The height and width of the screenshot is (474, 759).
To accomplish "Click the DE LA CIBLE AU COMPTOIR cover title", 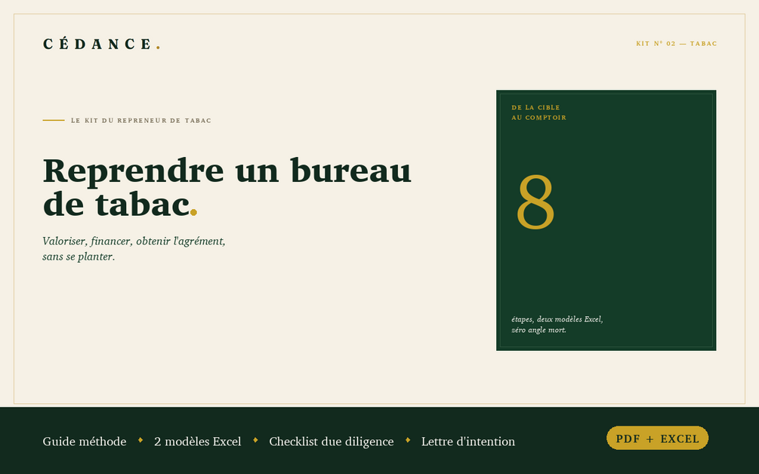I will pos(538,112).
